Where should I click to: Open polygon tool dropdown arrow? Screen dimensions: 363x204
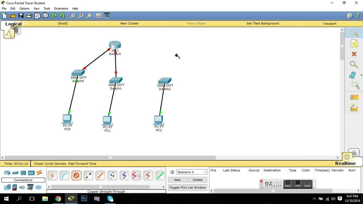pos(361,75)
